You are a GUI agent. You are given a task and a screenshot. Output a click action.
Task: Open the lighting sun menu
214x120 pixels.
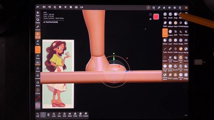[66, 7]
